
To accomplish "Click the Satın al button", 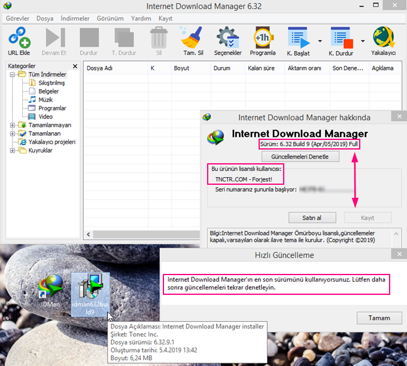I will click(x=312, y=218).
